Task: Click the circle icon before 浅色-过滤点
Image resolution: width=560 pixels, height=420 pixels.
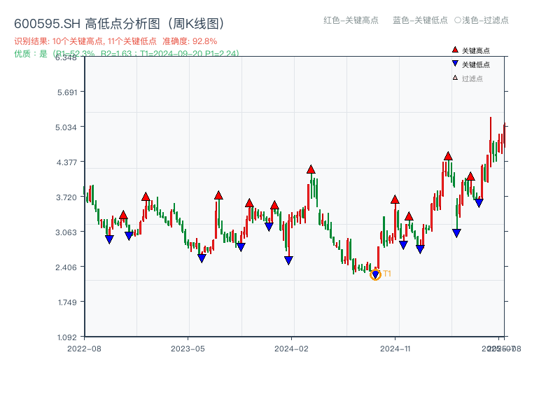Action: tap(458, 20)
